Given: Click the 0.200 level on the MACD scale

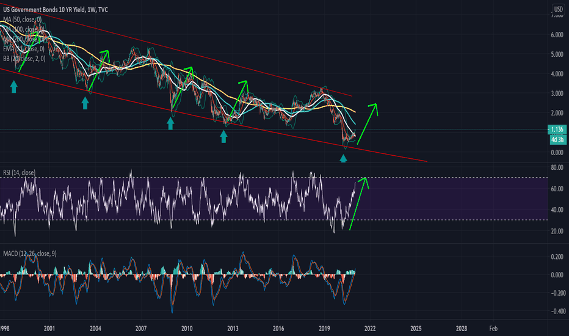Looking at the screenshot, I should (557, 257).
